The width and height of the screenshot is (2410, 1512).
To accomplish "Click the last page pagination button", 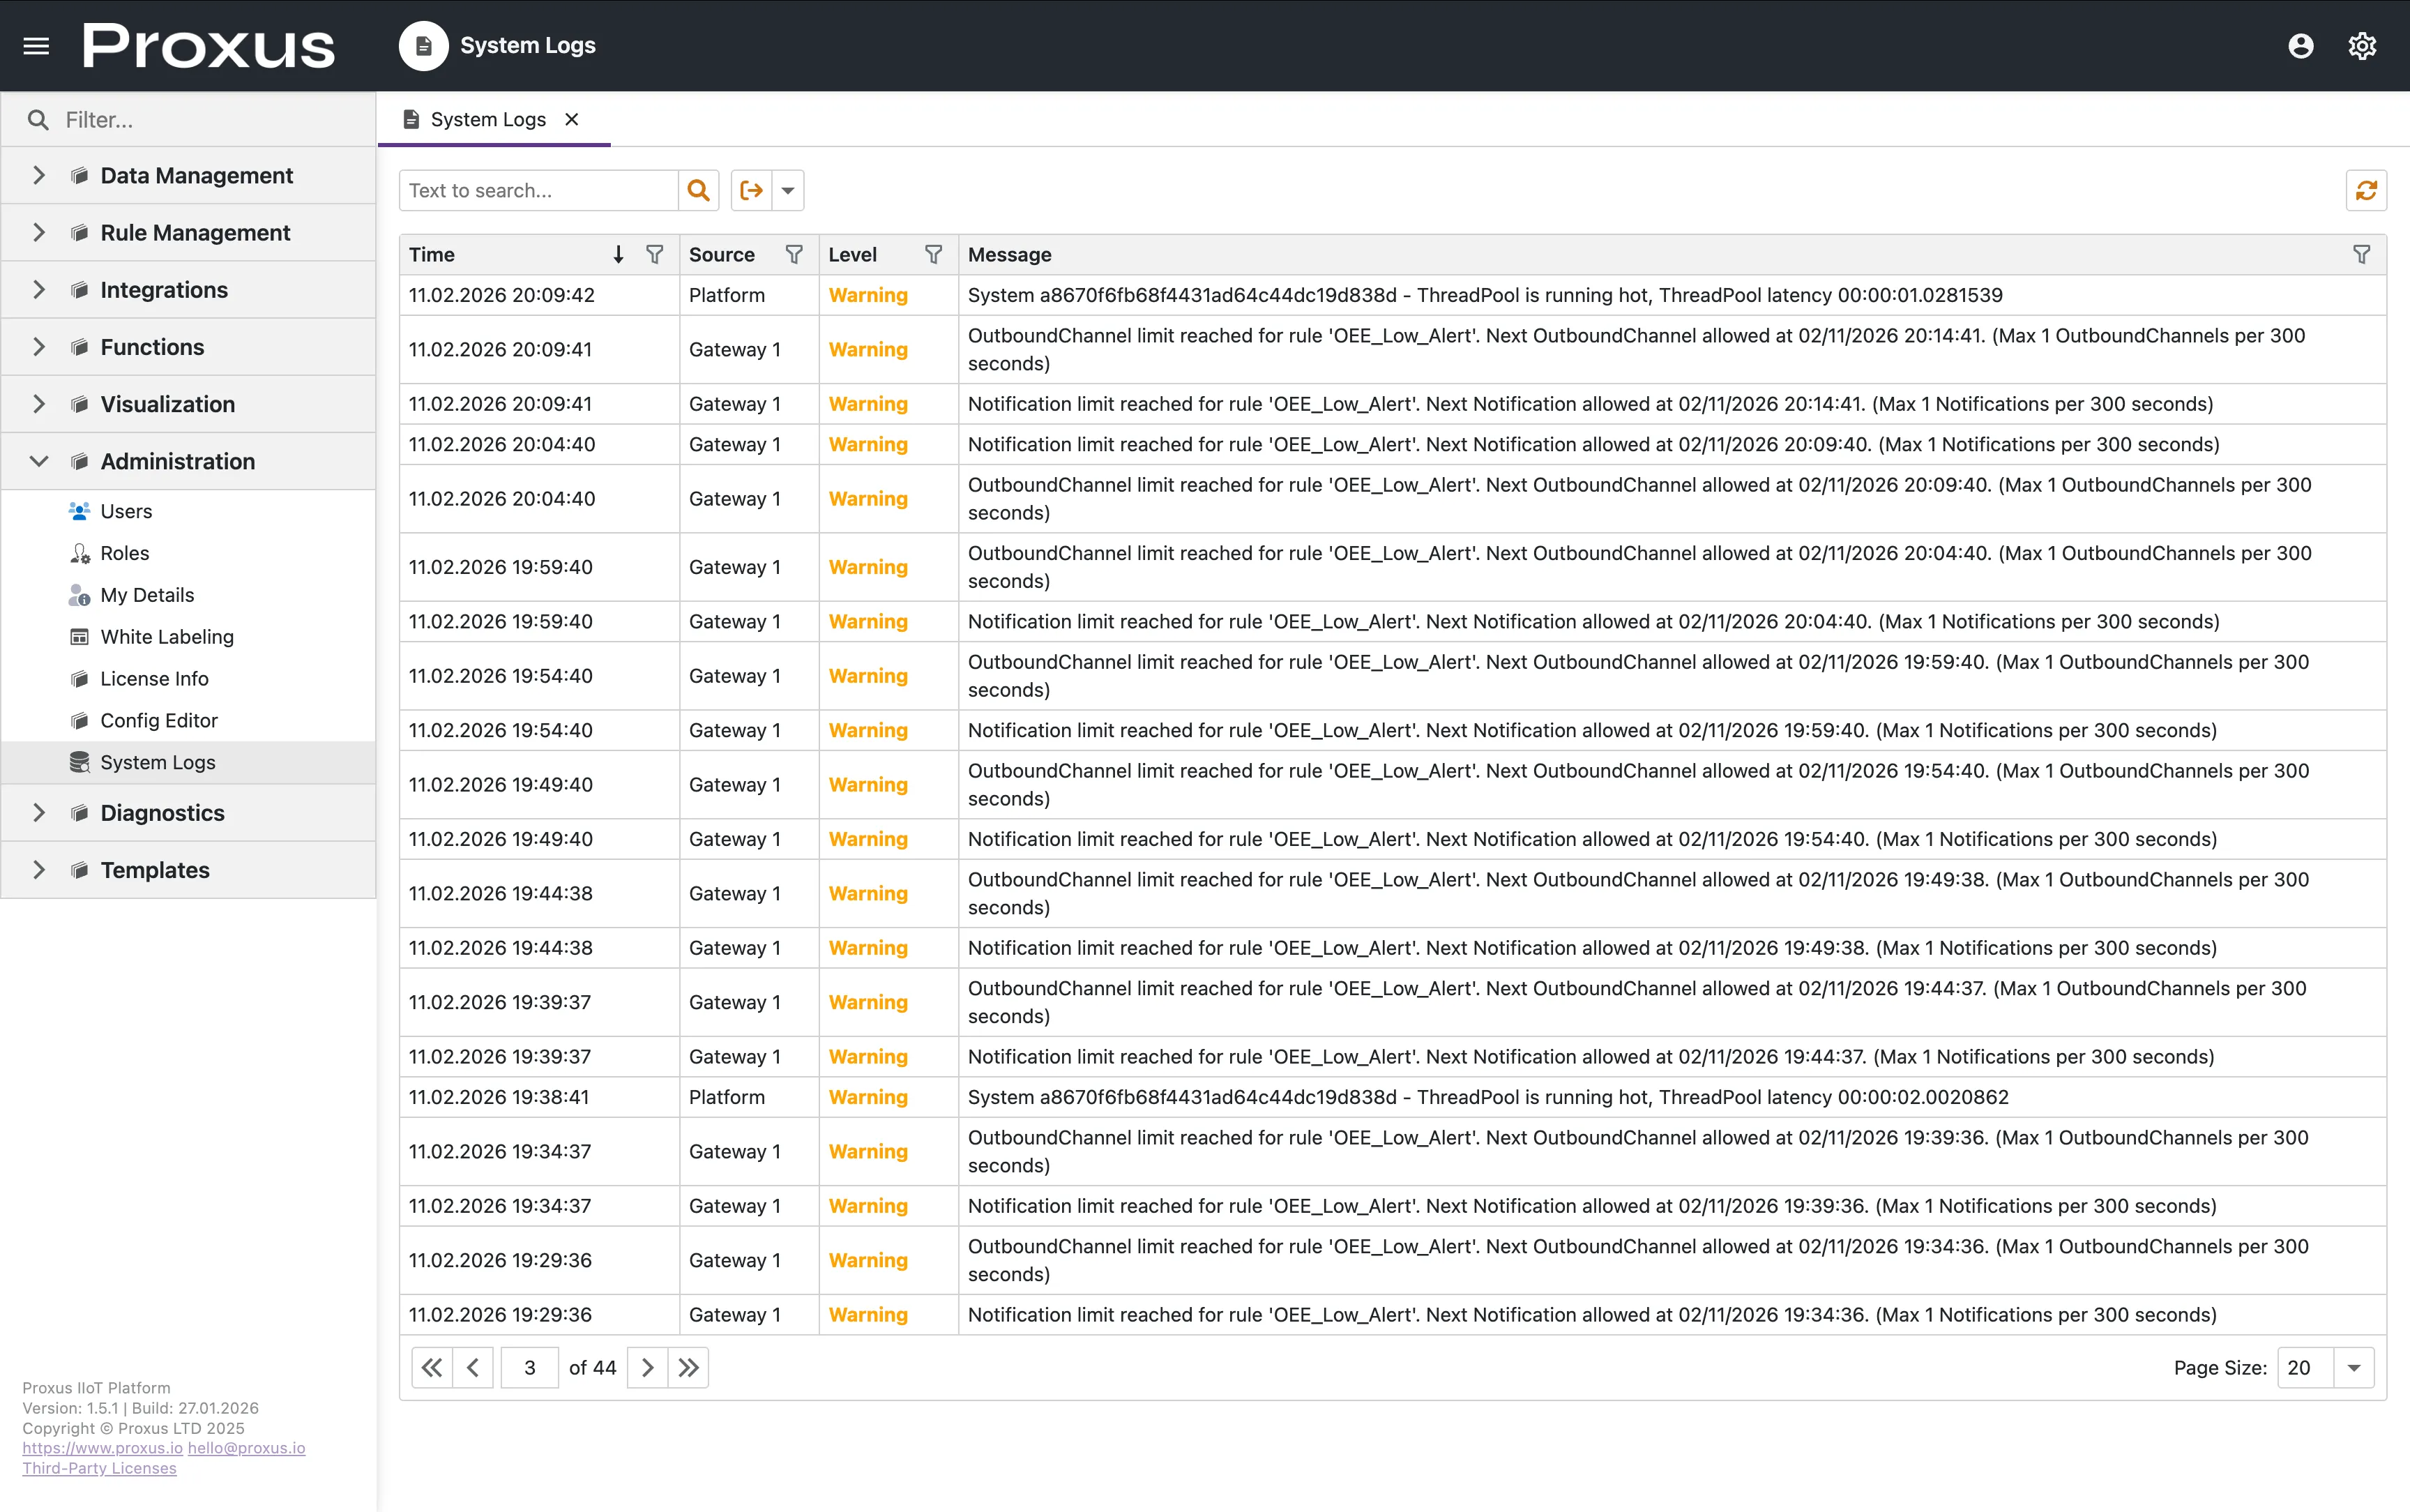I will point(688,1367).
